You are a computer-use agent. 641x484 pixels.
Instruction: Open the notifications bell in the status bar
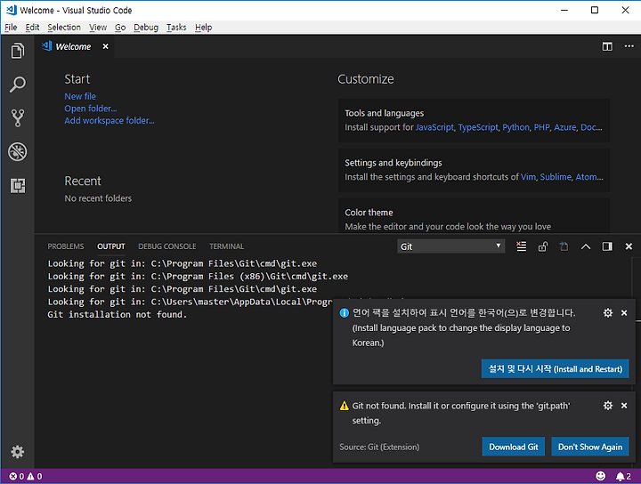pos(623,476)
